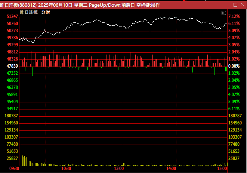Close the 昨日连板 chart window

pos(242,5)
